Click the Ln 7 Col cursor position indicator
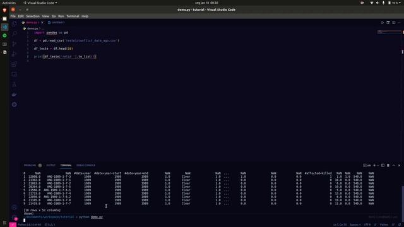Image resolution: width=404 pixels, height=227 pixels. (x=340, y=224)
